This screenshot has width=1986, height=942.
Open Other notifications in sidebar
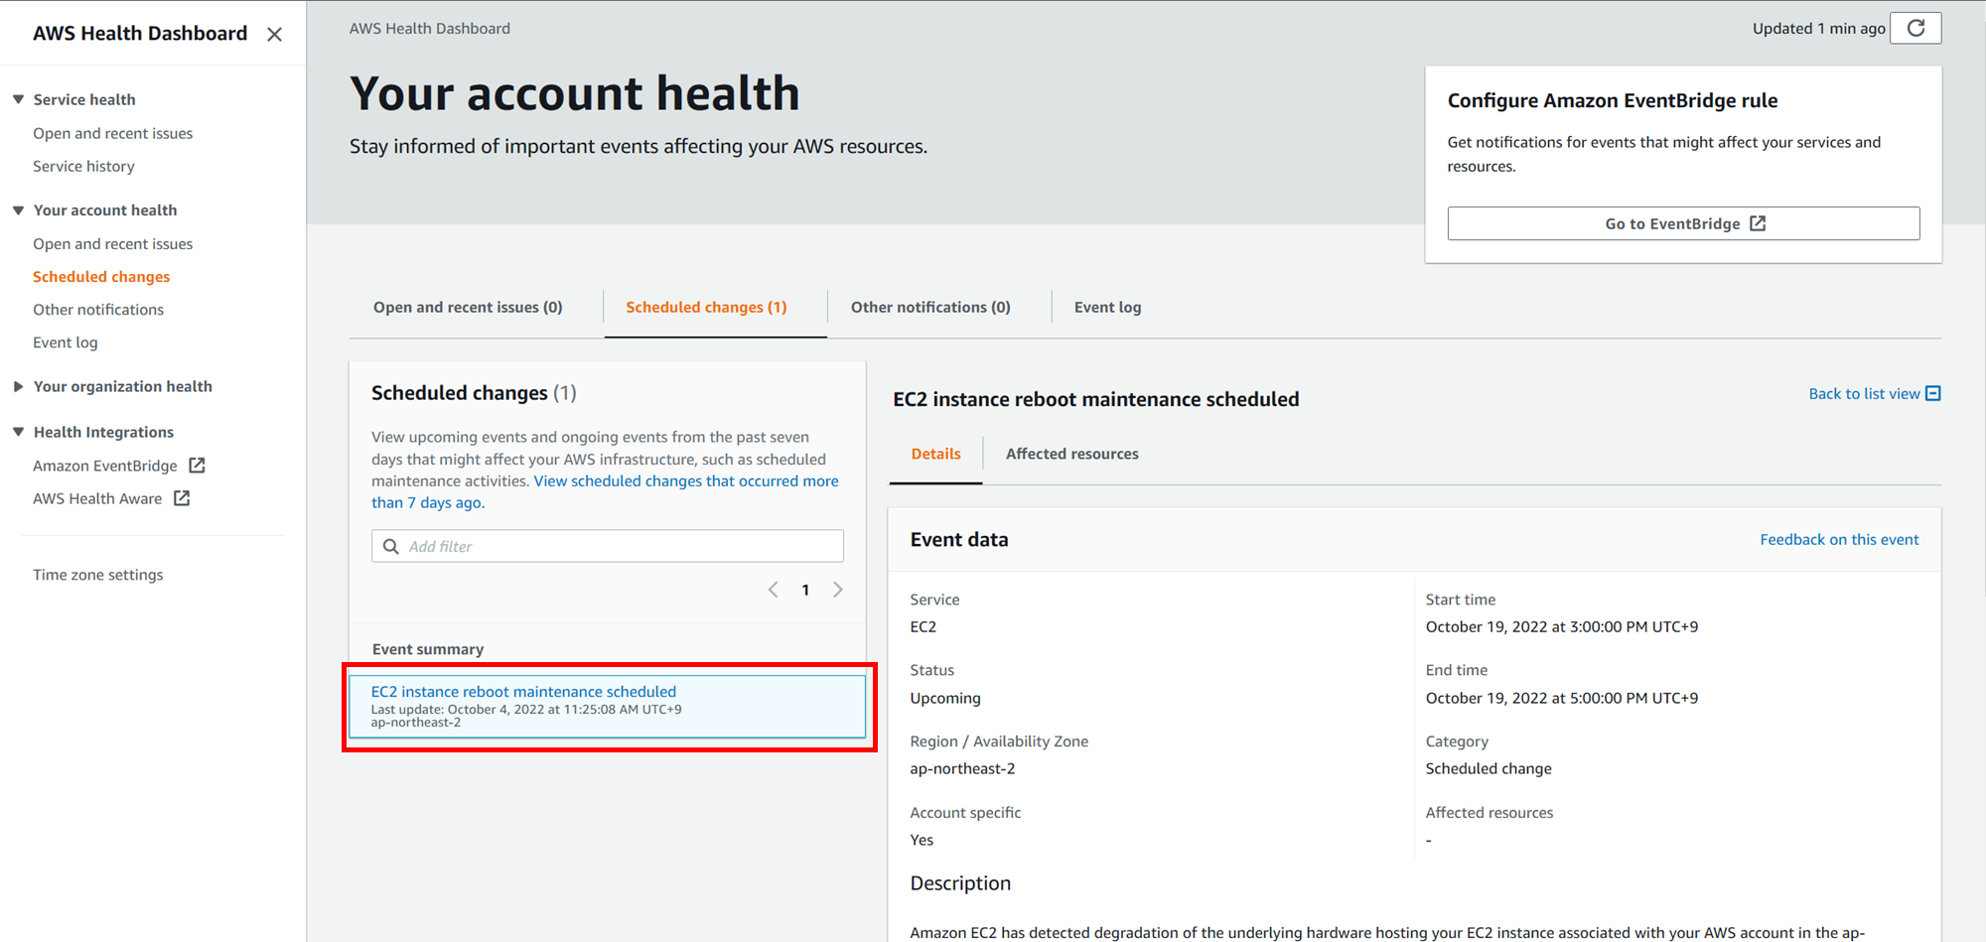[98, 309]
